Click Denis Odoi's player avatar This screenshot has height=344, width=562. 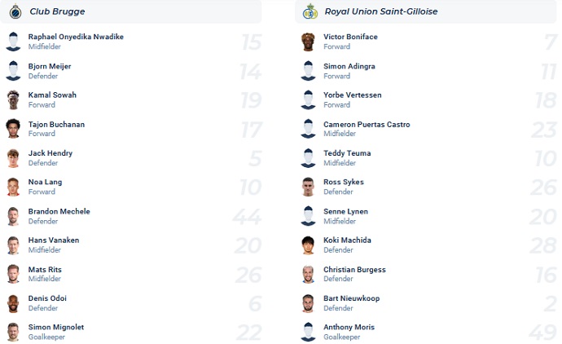[x=13, y=303]
